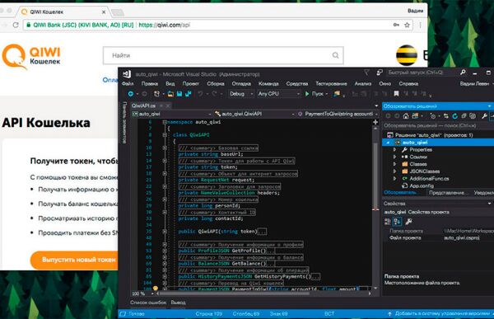Open the Отладка menu

pyautogui.click(x=241, y=83)
